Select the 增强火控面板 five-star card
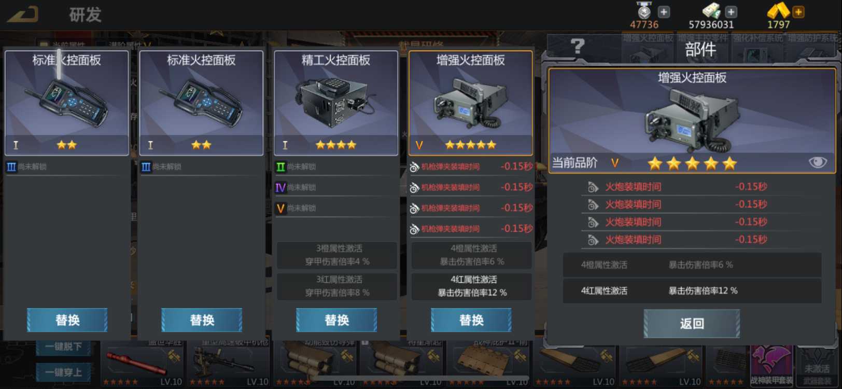842x389 pixels. click(x=471, y=103)
